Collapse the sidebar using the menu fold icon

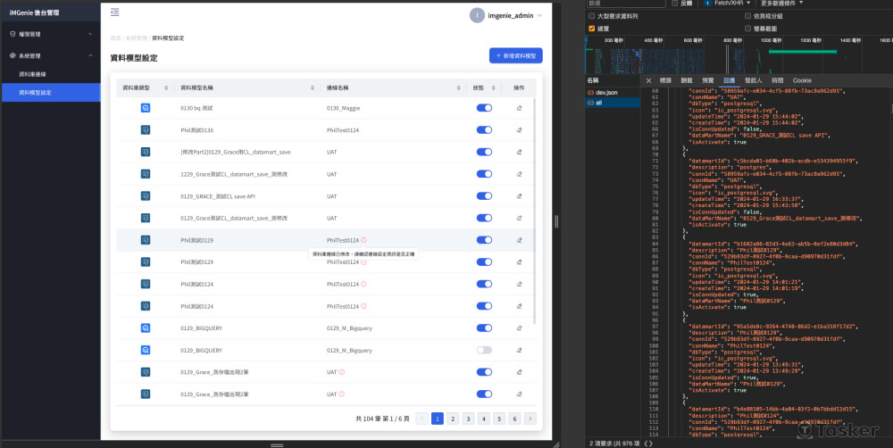pyautogui.click(x=114, y=12)
